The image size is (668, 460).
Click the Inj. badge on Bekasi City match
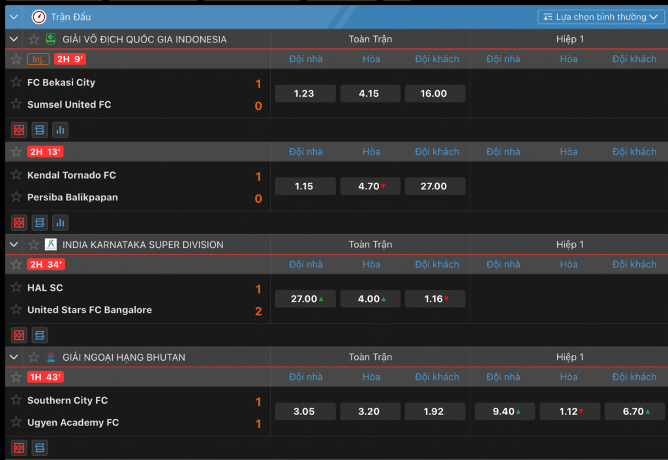38,59
